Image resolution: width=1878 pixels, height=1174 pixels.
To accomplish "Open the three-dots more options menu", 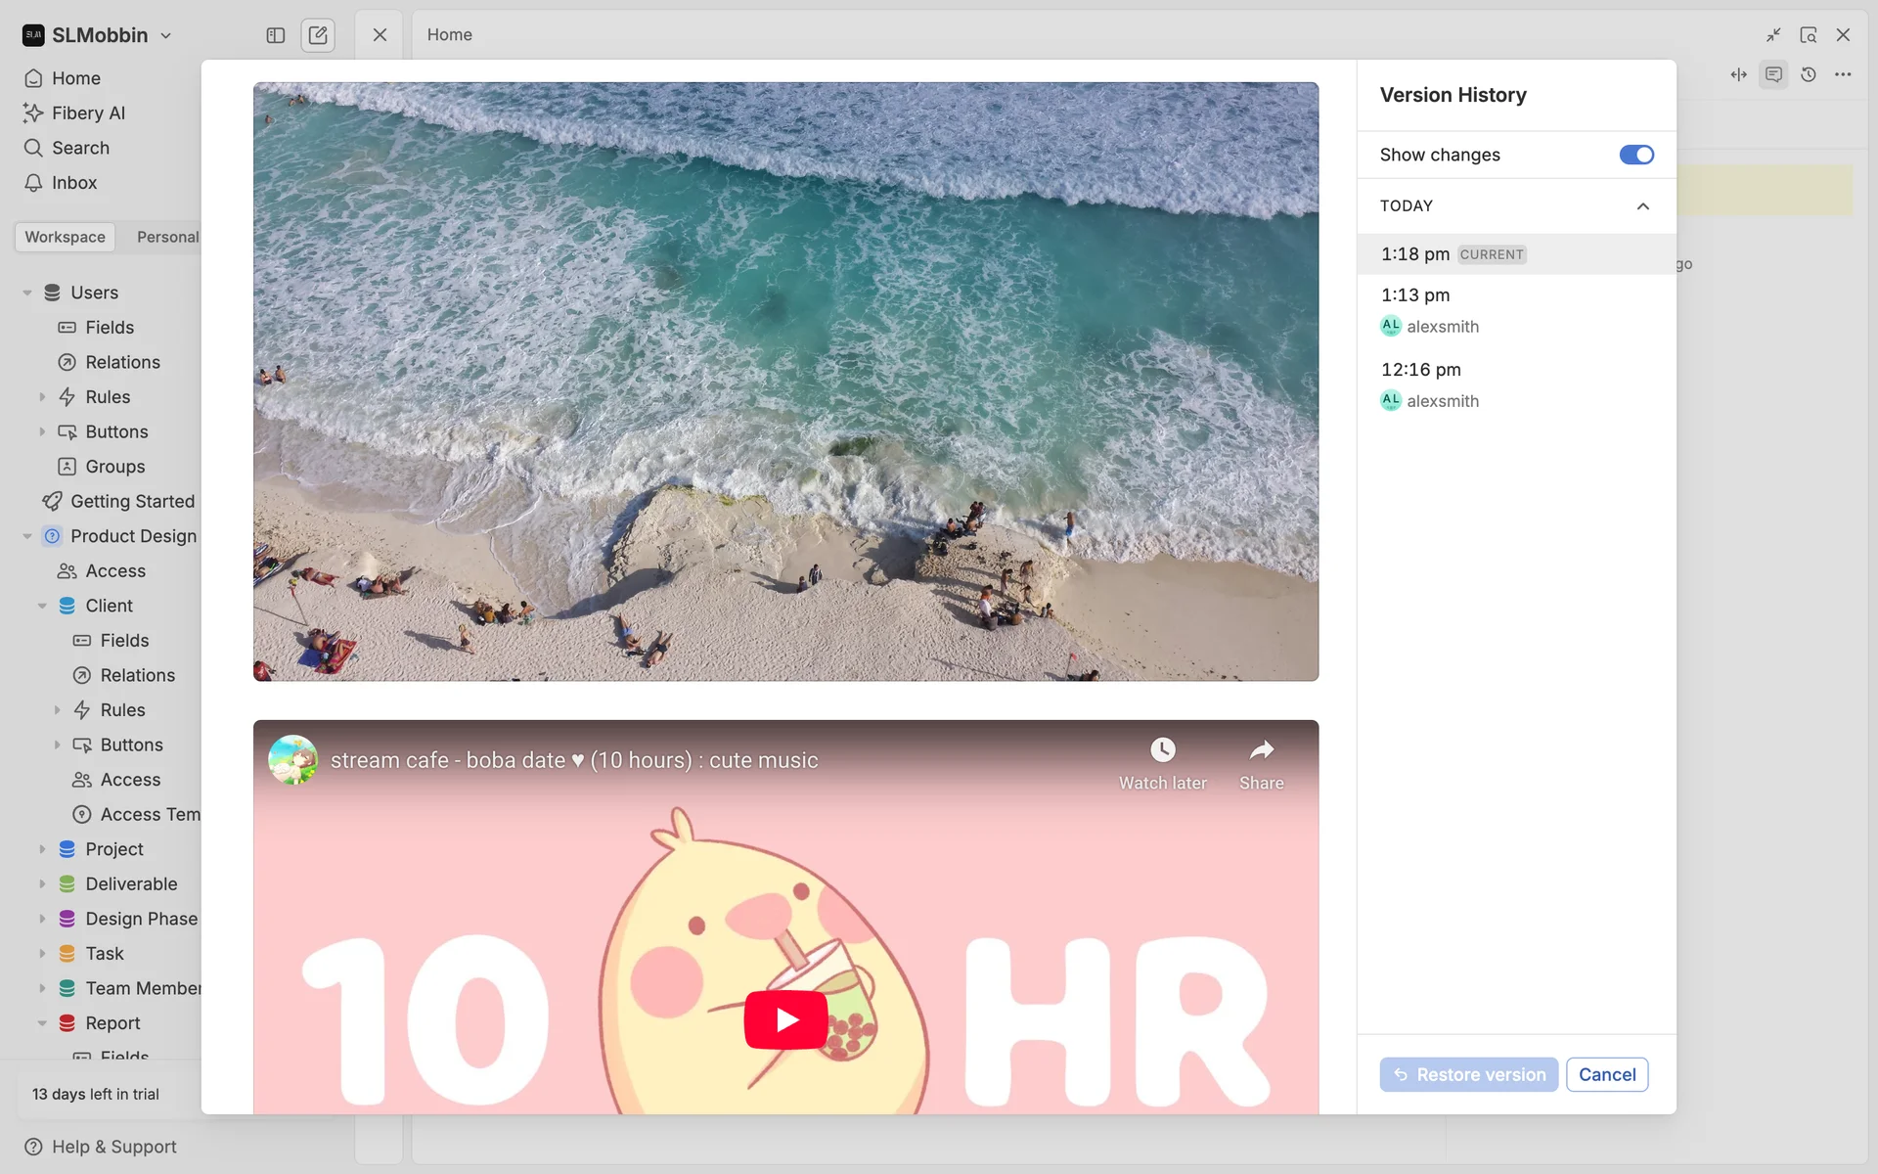I will (1843, 74).
